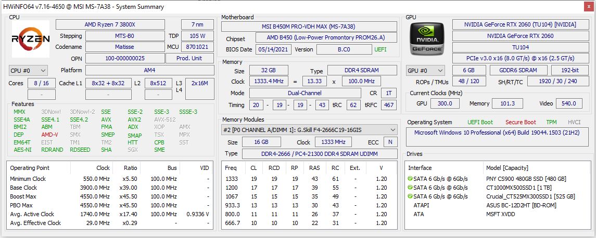
Task: Click the GDDR6 SDRAM field
Action: click(518, 70)
